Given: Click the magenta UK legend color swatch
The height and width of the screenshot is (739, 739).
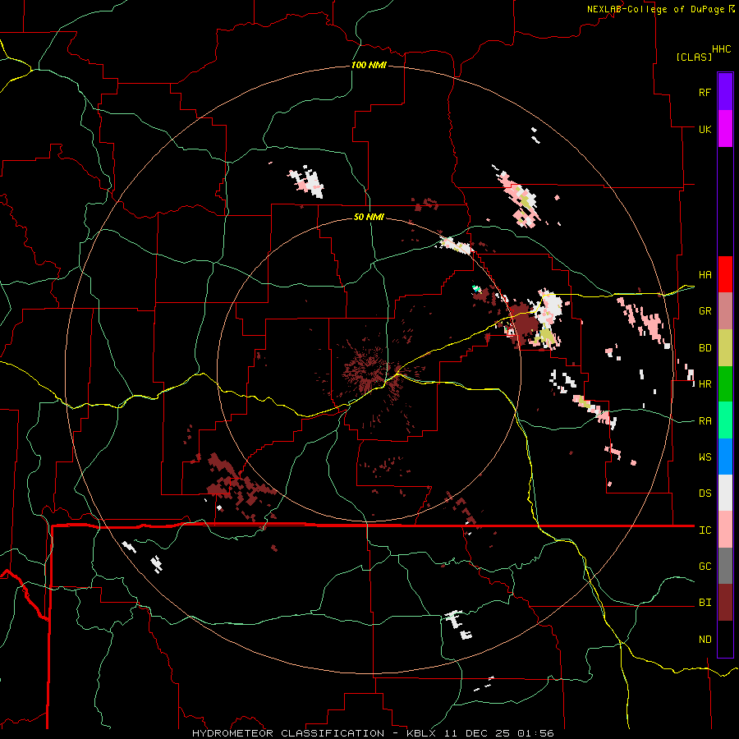Looking at the screenshot, I should click(725, 129).
